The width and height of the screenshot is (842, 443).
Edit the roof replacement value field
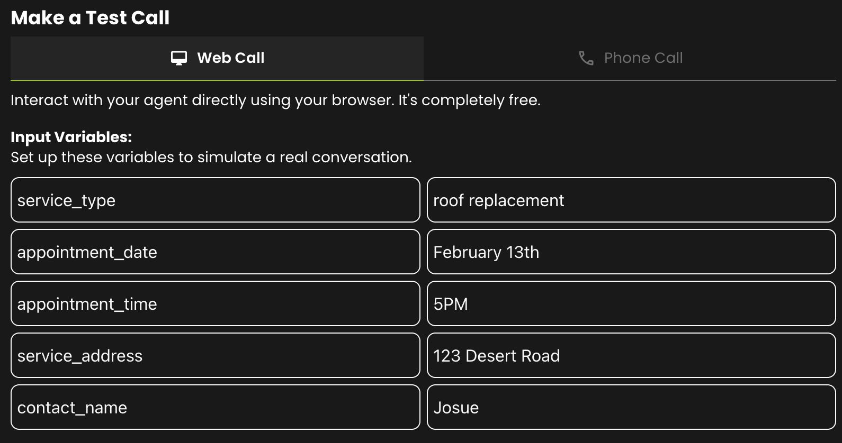click(x=631, y=200)
